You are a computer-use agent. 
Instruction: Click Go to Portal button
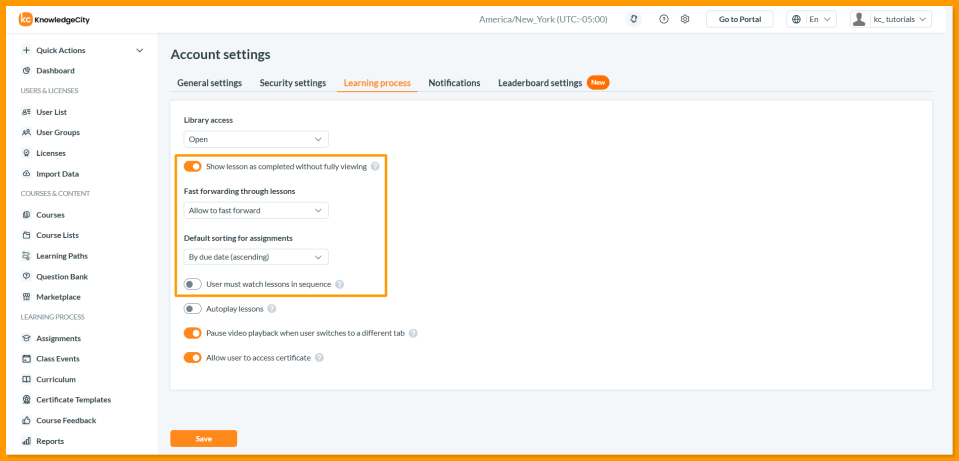coord(740,19)
